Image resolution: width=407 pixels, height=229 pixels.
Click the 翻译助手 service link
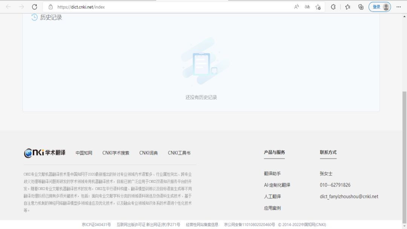tap(272, 174)
